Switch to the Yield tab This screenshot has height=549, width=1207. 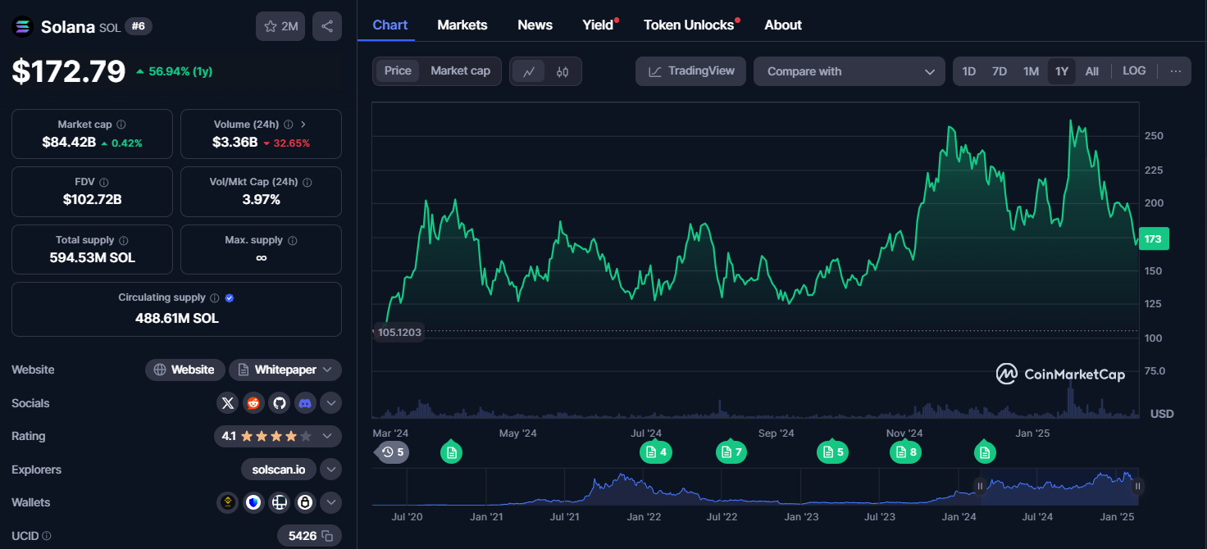tap(599, 25)
